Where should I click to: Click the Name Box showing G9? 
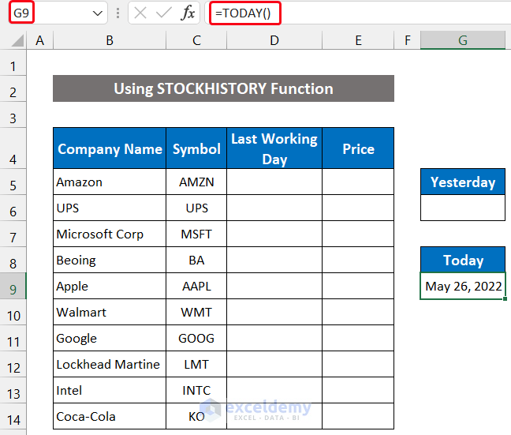pyautogui.click(x=47, y=13)
